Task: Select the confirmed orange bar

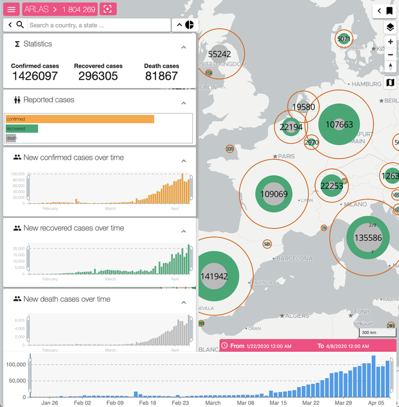Action: point(80,119)
